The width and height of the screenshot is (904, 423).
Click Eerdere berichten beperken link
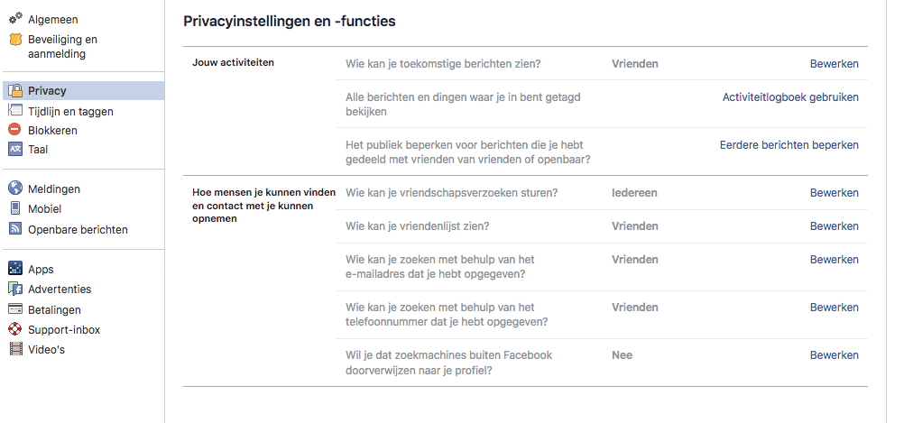789,145
